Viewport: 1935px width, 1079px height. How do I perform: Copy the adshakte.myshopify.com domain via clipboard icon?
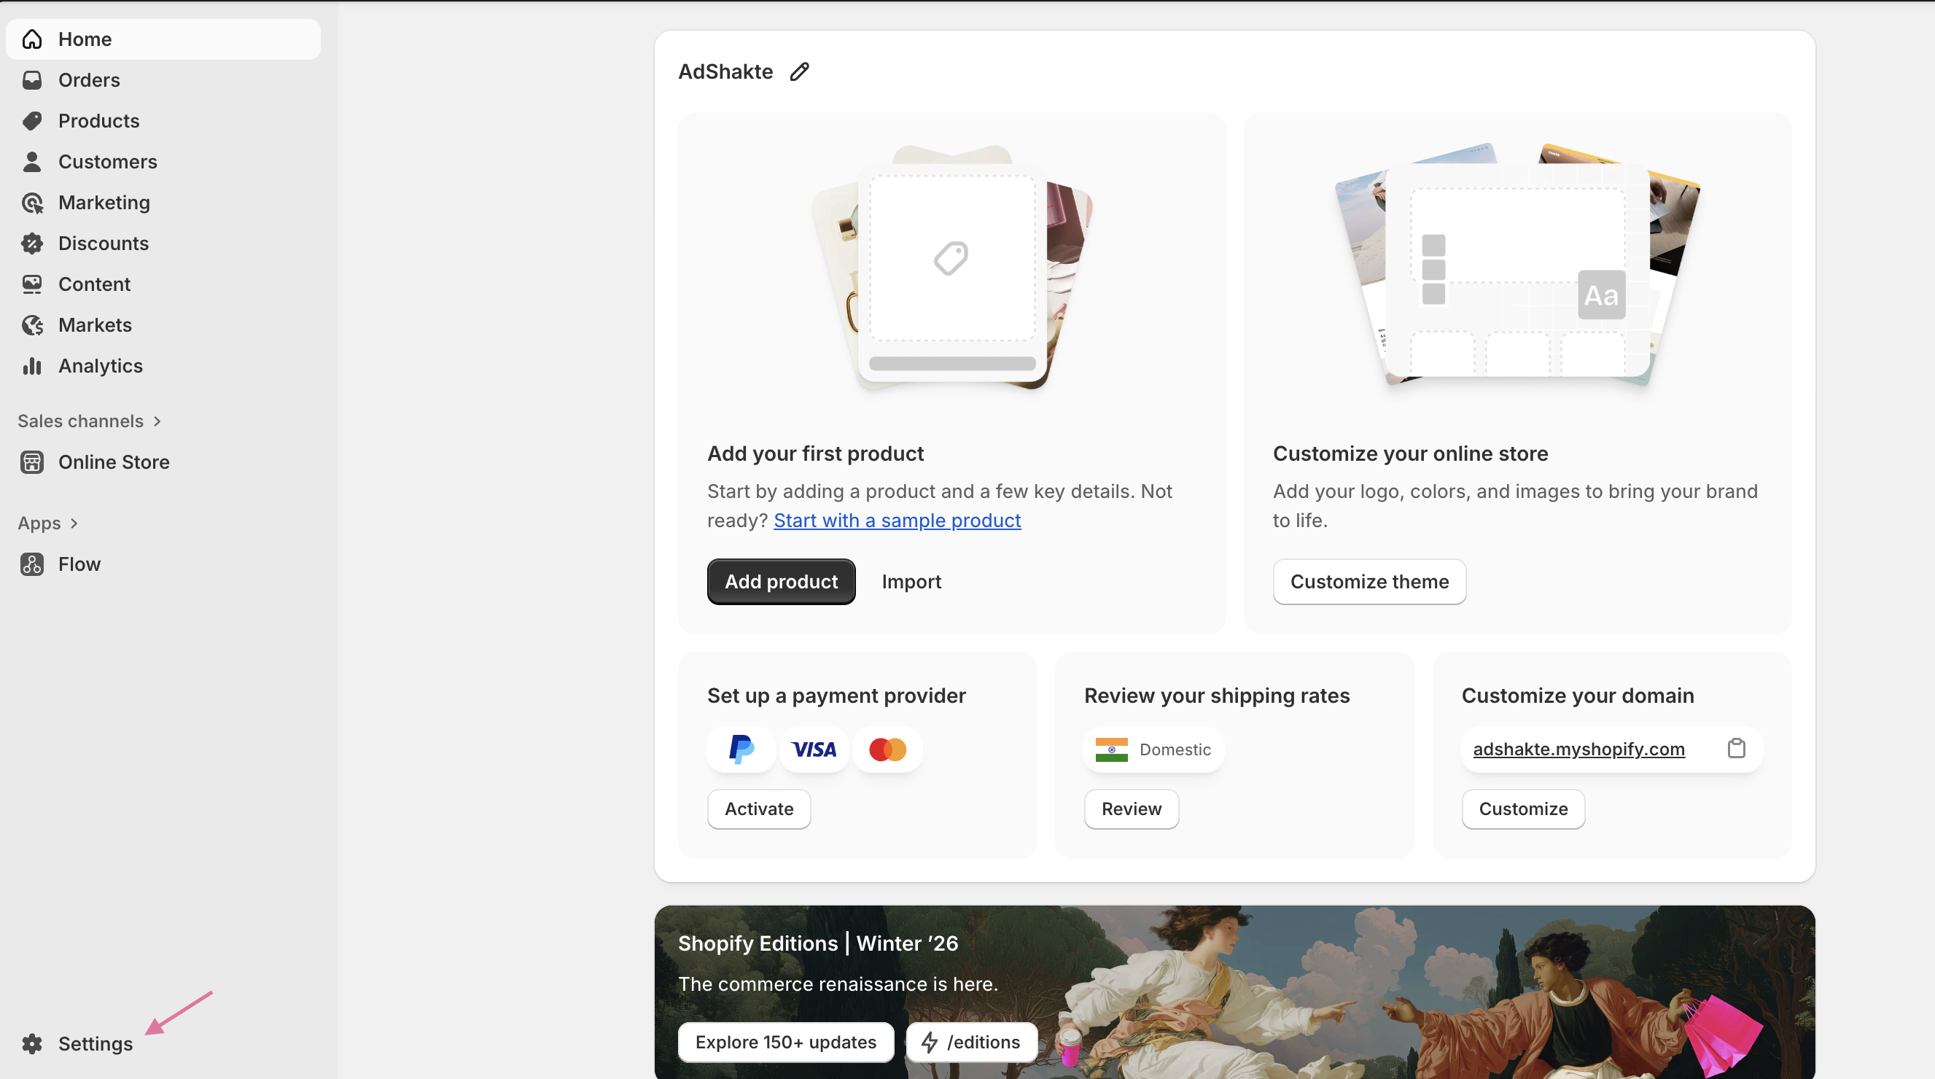[x=1736, y=749]
